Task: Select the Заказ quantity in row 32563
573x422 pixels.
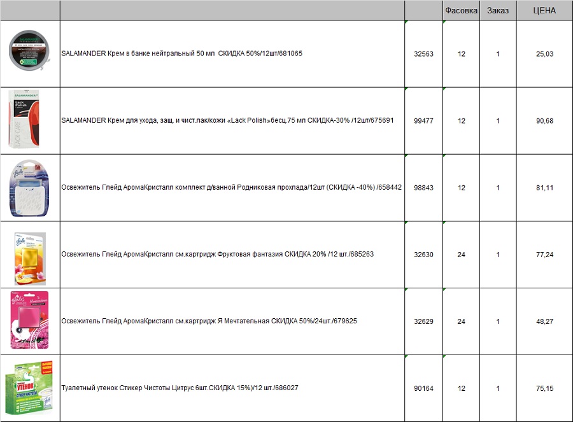Action: tap(498, 53)
